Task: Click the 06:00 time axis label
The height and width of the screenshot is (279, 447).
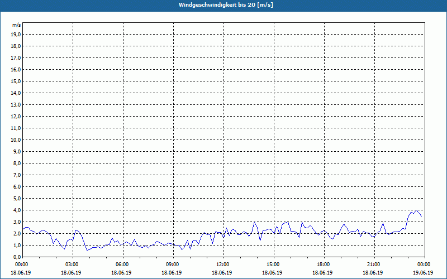Action: [122, 264]
